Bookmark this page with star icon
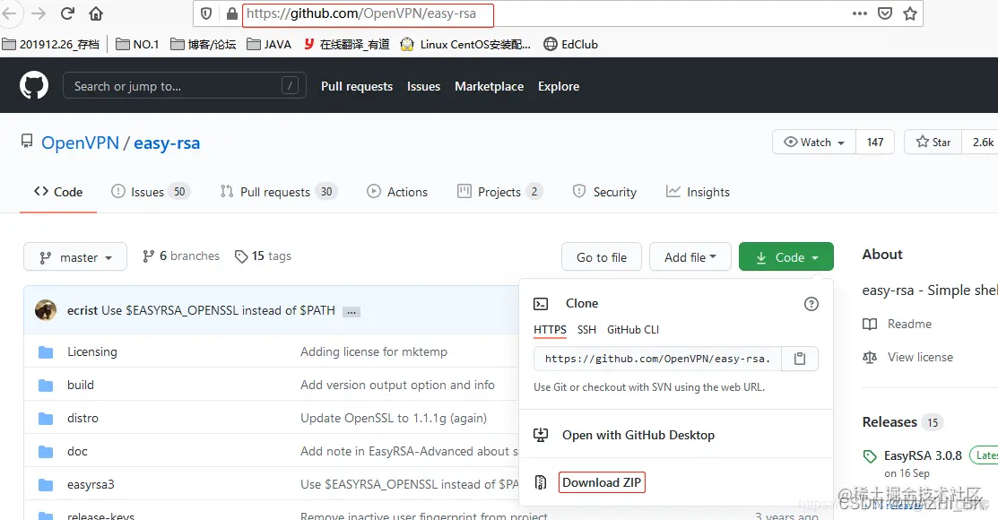The image size is (998, 520). point(910,13)
